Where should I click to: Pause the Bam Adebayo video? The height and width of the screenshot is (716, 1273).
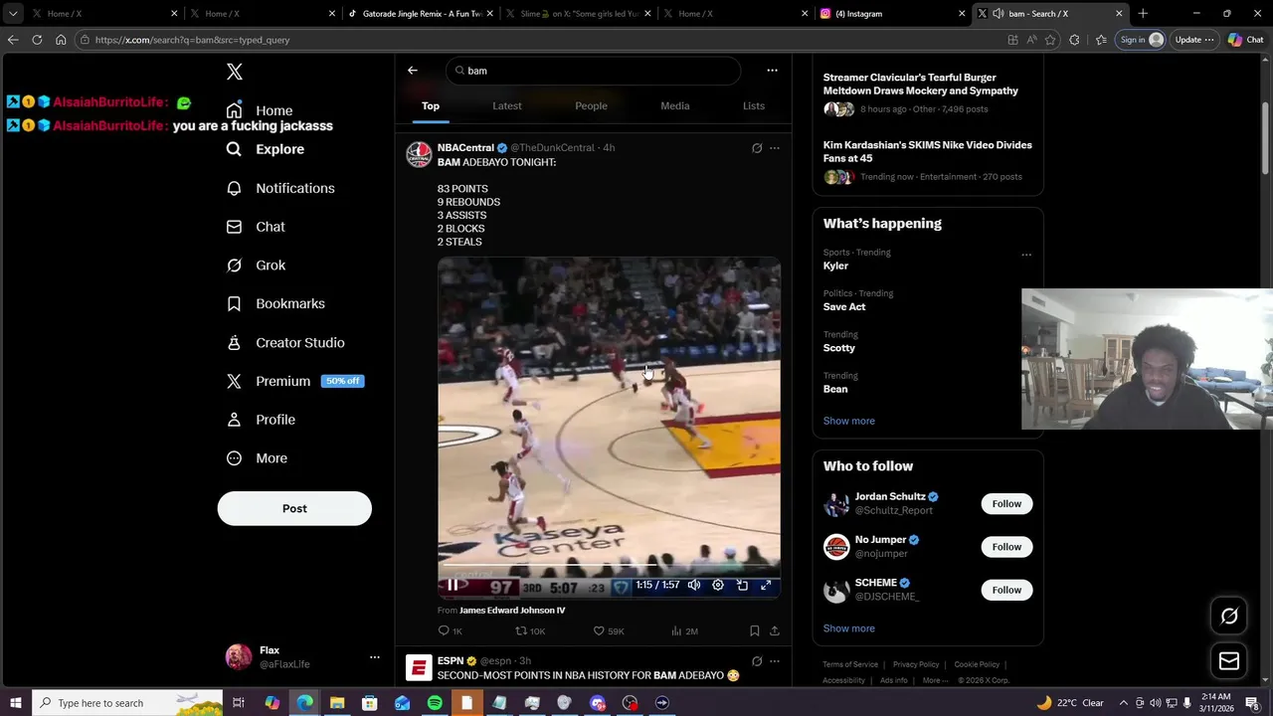[x=452, y=585]
